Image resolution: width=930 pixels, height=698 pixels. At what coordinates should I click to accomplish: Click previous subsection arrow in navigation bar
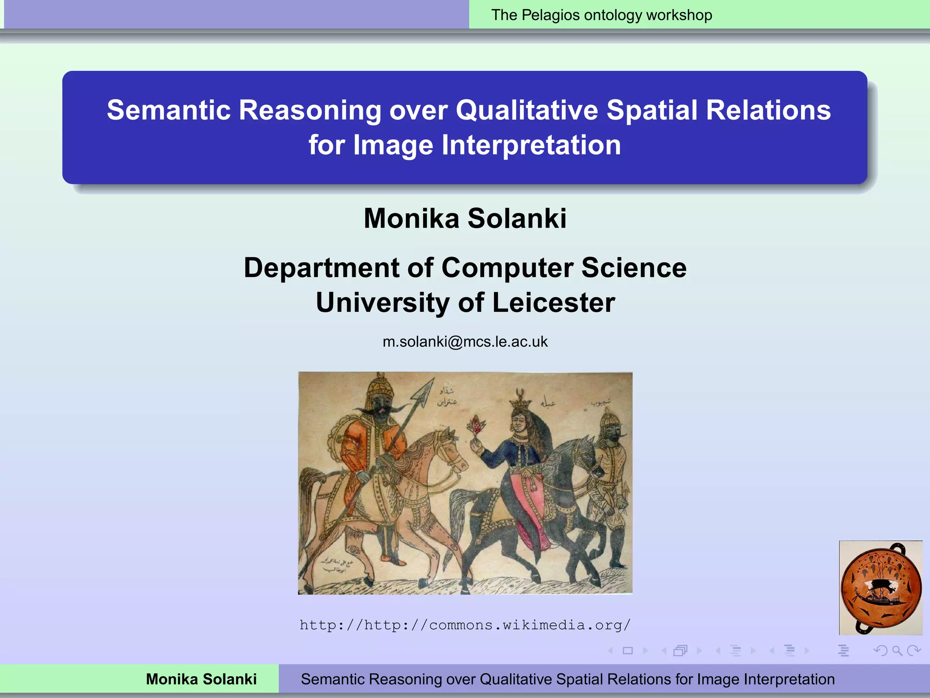pos(718,651)
